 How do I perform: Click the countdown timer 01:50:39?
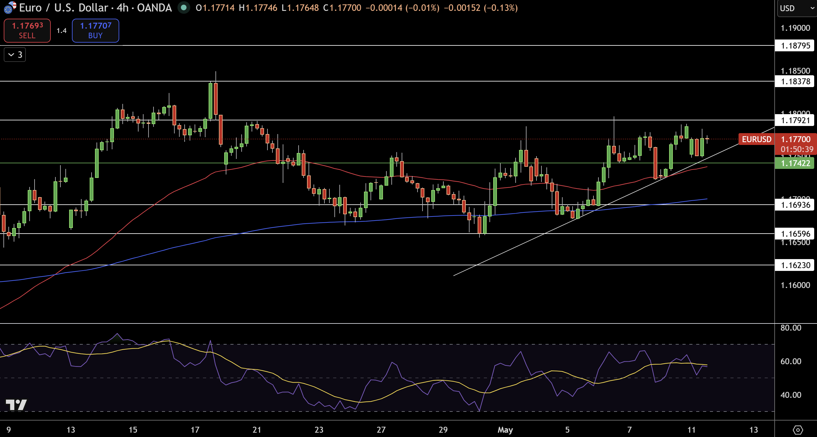797,149
